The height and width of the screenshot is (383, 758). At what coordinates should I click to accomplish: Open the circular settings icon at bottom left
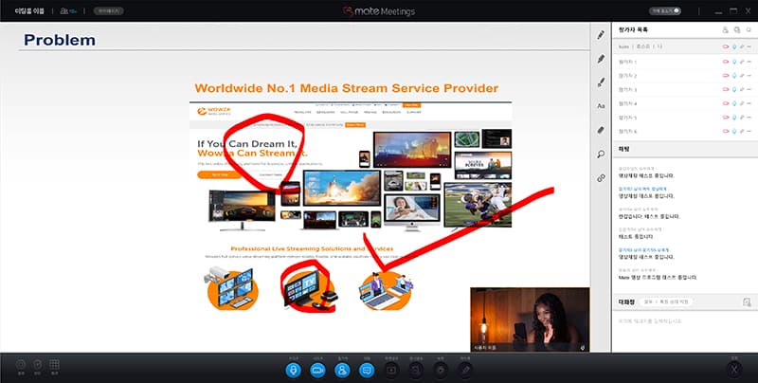point(21,365)
